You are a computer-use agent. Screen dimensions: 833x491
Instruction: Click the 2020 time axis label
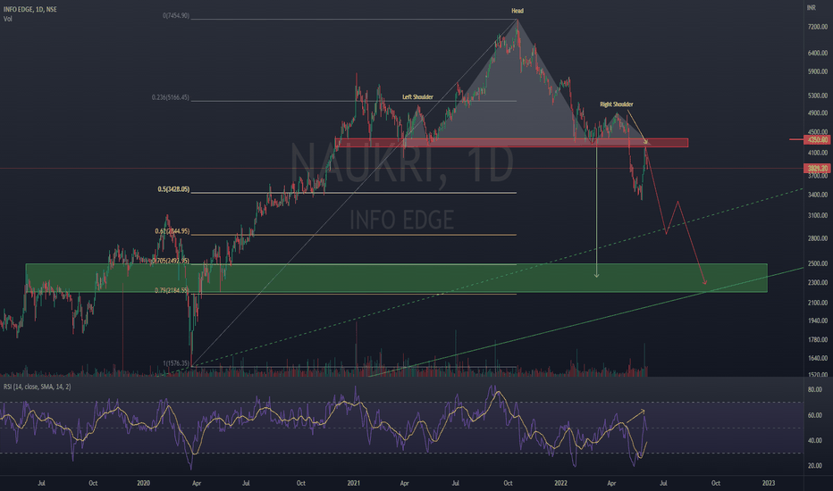coord(143,483)
